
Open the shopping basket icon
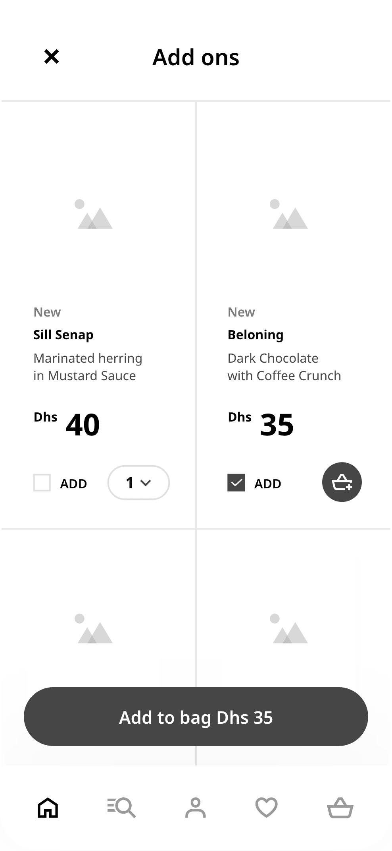[340, 808]
